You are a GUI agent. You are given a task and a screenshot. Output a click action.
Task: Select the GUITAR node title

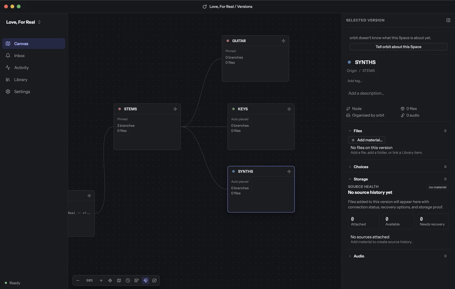pyautogui.click(x=239, y=41)
